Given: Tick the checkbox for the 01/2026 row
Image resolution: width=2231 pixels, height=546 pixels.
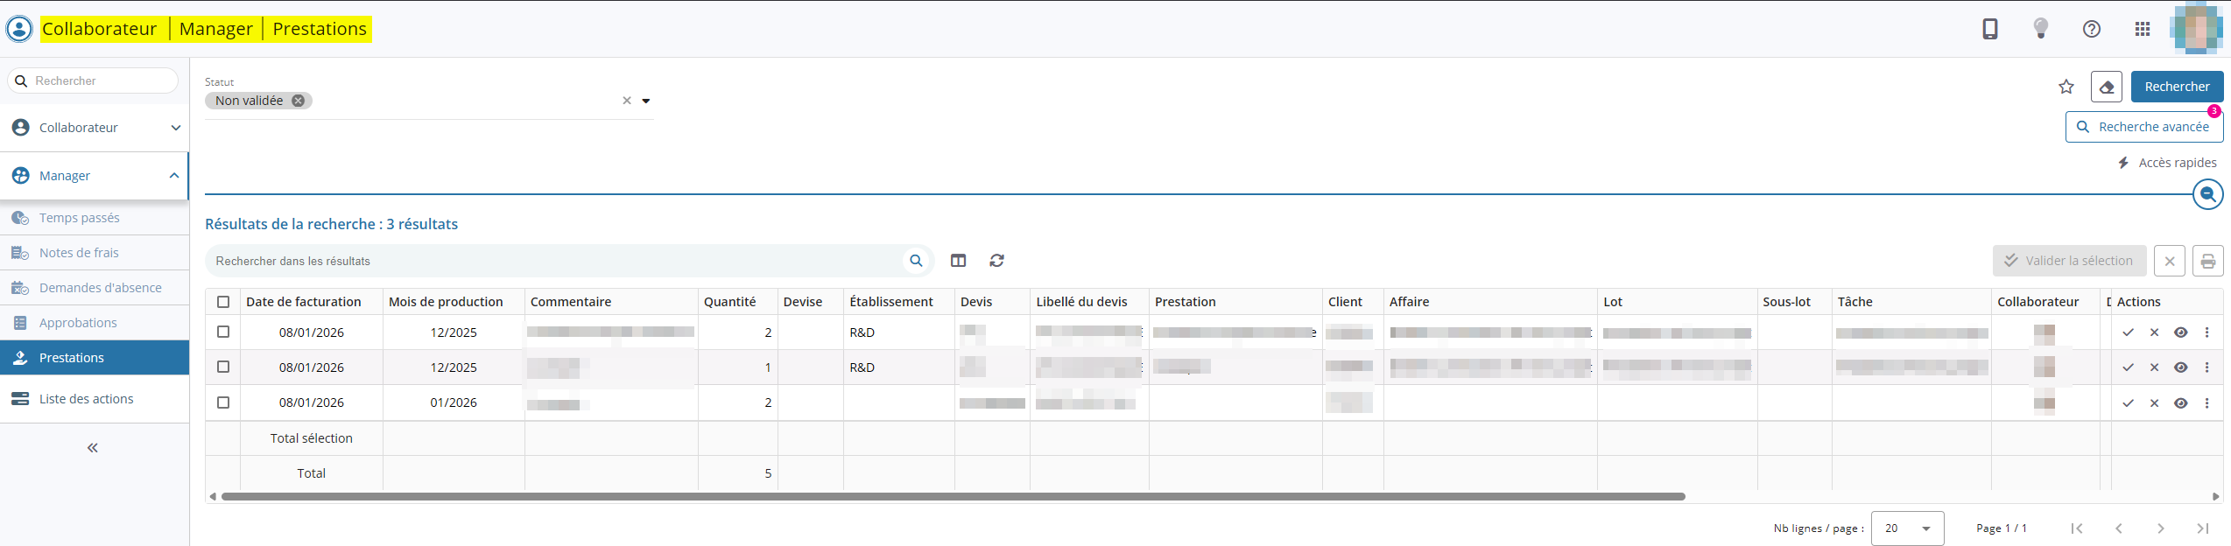Looking at the screenshot, I should 223,402.
